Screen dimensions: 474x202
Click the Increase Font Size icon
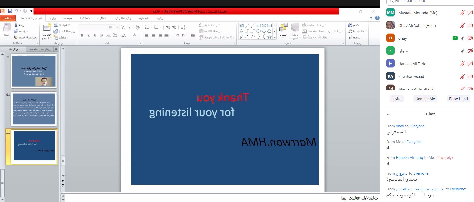tap(123, 27)
